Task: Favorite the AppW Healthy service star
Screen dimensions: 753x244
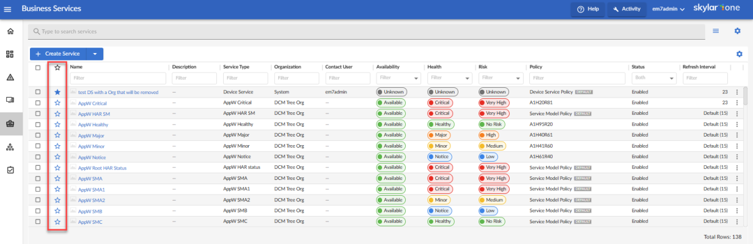Action: [57, 124]
